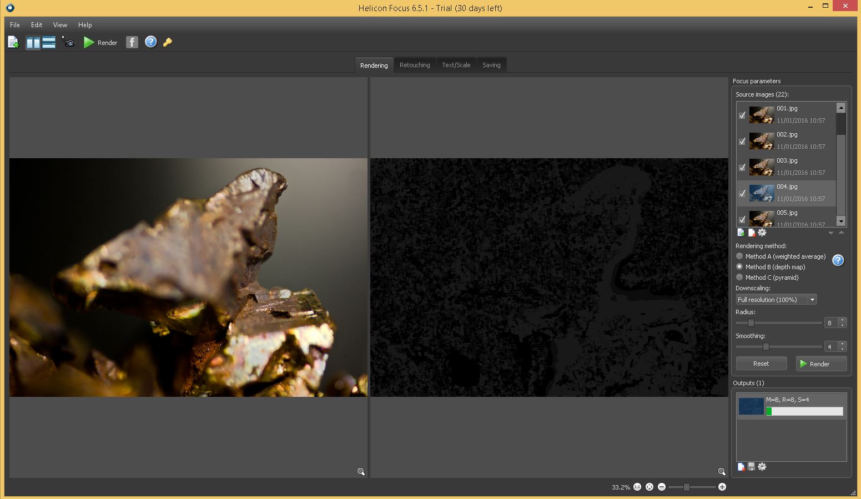Decrease Radius value with the down stepper arrow
The width and height of the screenshot is (861, 499).
(843, 325)
